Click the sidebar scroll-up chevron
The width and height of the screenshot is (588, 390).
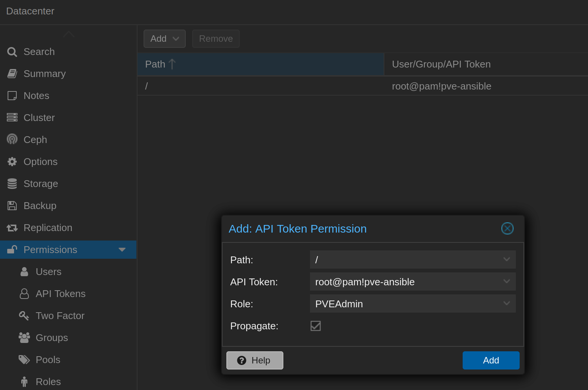tap(69, 34)
